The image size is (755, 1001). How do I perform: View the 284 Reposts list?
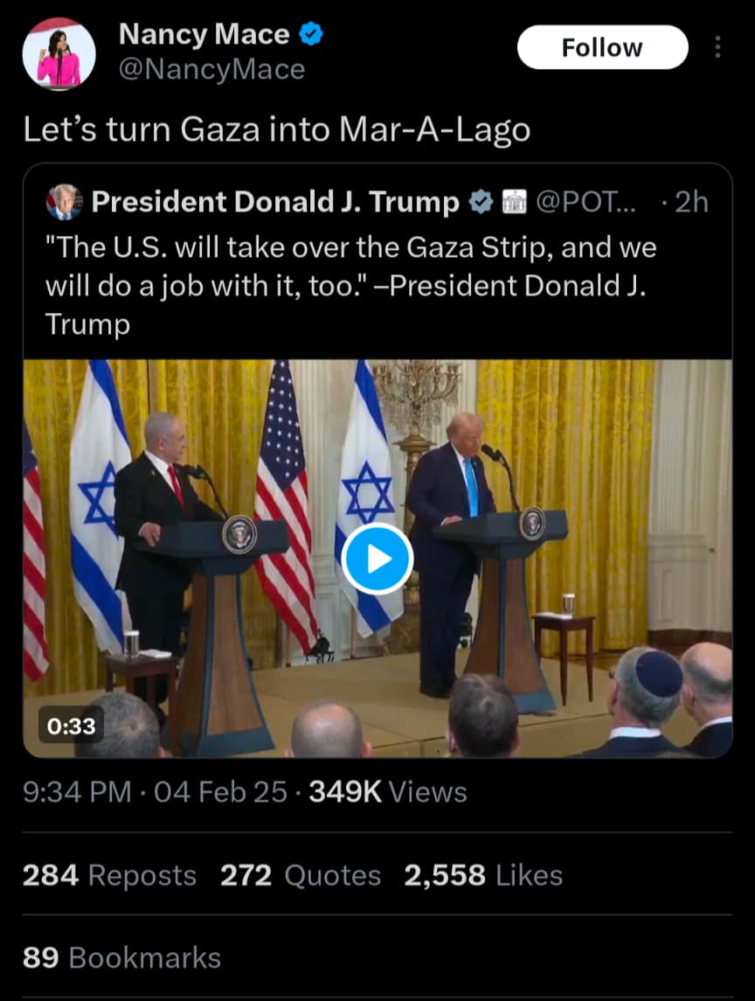(x=109, y=875)
